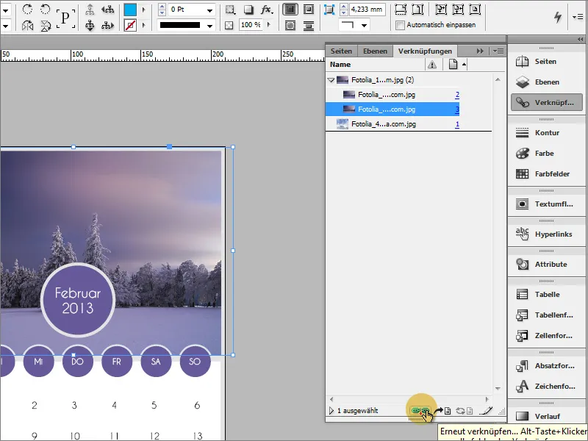
Task: Open the Verknüpfungen panel menu
Action: pos(498,51)
